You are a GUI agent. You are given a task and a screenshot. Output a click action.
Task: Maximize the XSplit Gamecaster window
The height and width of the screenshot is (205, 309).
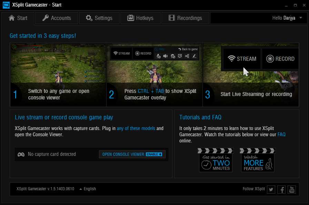tap(295, 5)
